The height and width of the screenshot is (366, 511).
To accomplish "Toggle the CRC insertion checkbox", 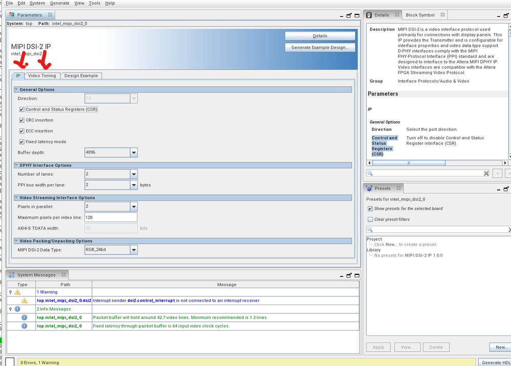I will [21, 120].
